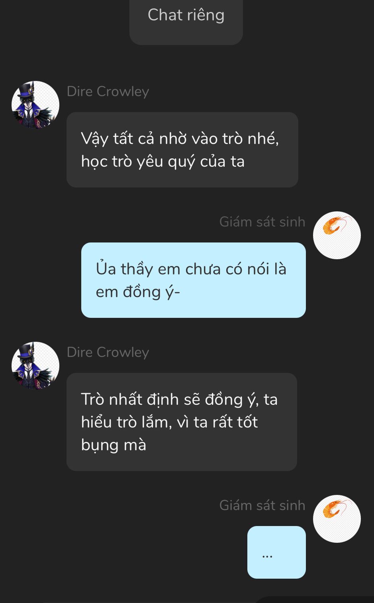Viewport: 374px width, 603px height.
Task: Select the line 'hiểu trò lắm, vì ta rất tốt'
Action: pos(170,422)
